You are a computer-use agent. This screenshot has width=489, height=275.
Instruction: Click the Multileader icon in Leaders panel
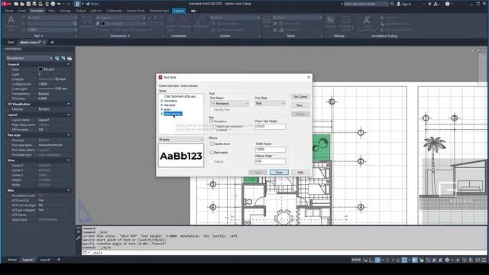201,21
